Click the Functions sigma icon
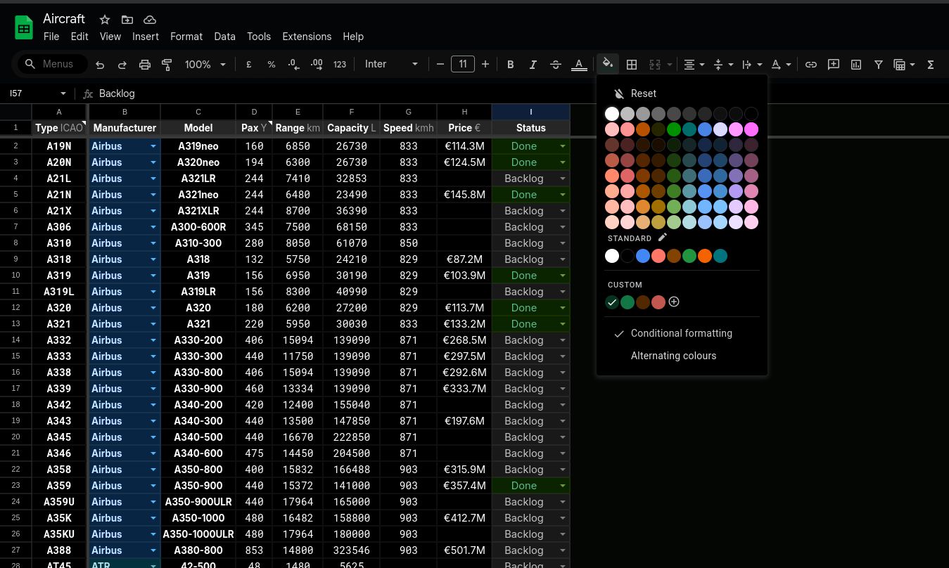Screen dimensions: 949x568 pyautogui.click(x=931, y=65)
